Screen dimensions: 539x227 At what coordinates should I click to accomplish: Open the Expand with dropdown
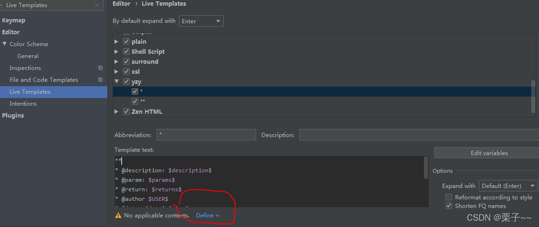tap(508, 186)
